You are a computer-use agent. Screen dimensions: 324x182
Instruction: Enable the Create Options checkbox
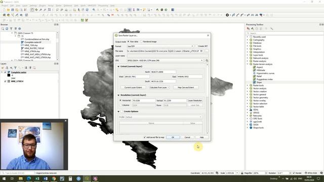[121, 111]
